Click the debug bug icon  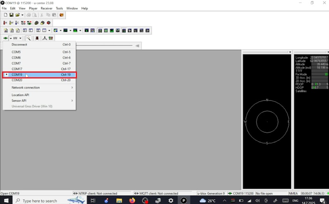[37, 38]
